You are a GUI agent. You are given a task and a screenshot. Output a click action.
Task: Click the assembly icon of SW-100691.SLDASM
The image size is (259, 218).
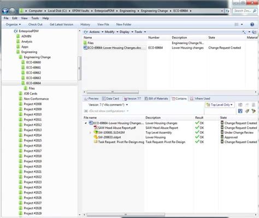click(96, 132)
